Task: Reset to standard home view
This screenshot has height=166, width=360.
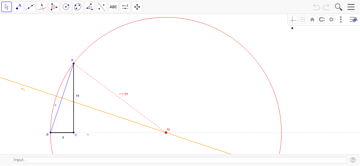Action: point(312,19)
